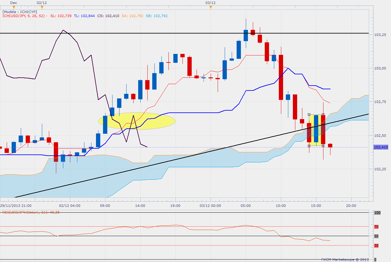Image resolution: width=391 pixels, height=262 pixels.
Task: Click the ICH(USD/JPY, 9, 26, 52) indicator label
Action: pos(25,16)
